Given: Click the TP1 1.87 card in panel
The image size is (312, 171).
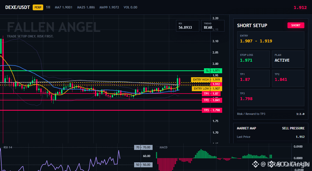Looking at the screenshot, I should point(253,78).
